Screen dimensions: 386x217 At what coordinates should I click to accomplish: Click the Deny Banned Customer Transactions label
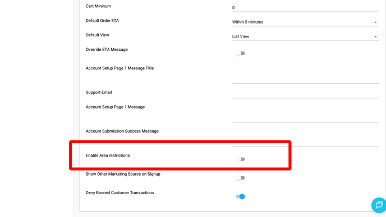click(120, 193)
